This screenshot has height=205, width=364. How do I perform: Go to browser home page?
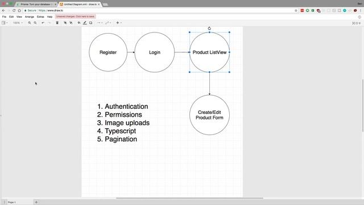point(19,10)
